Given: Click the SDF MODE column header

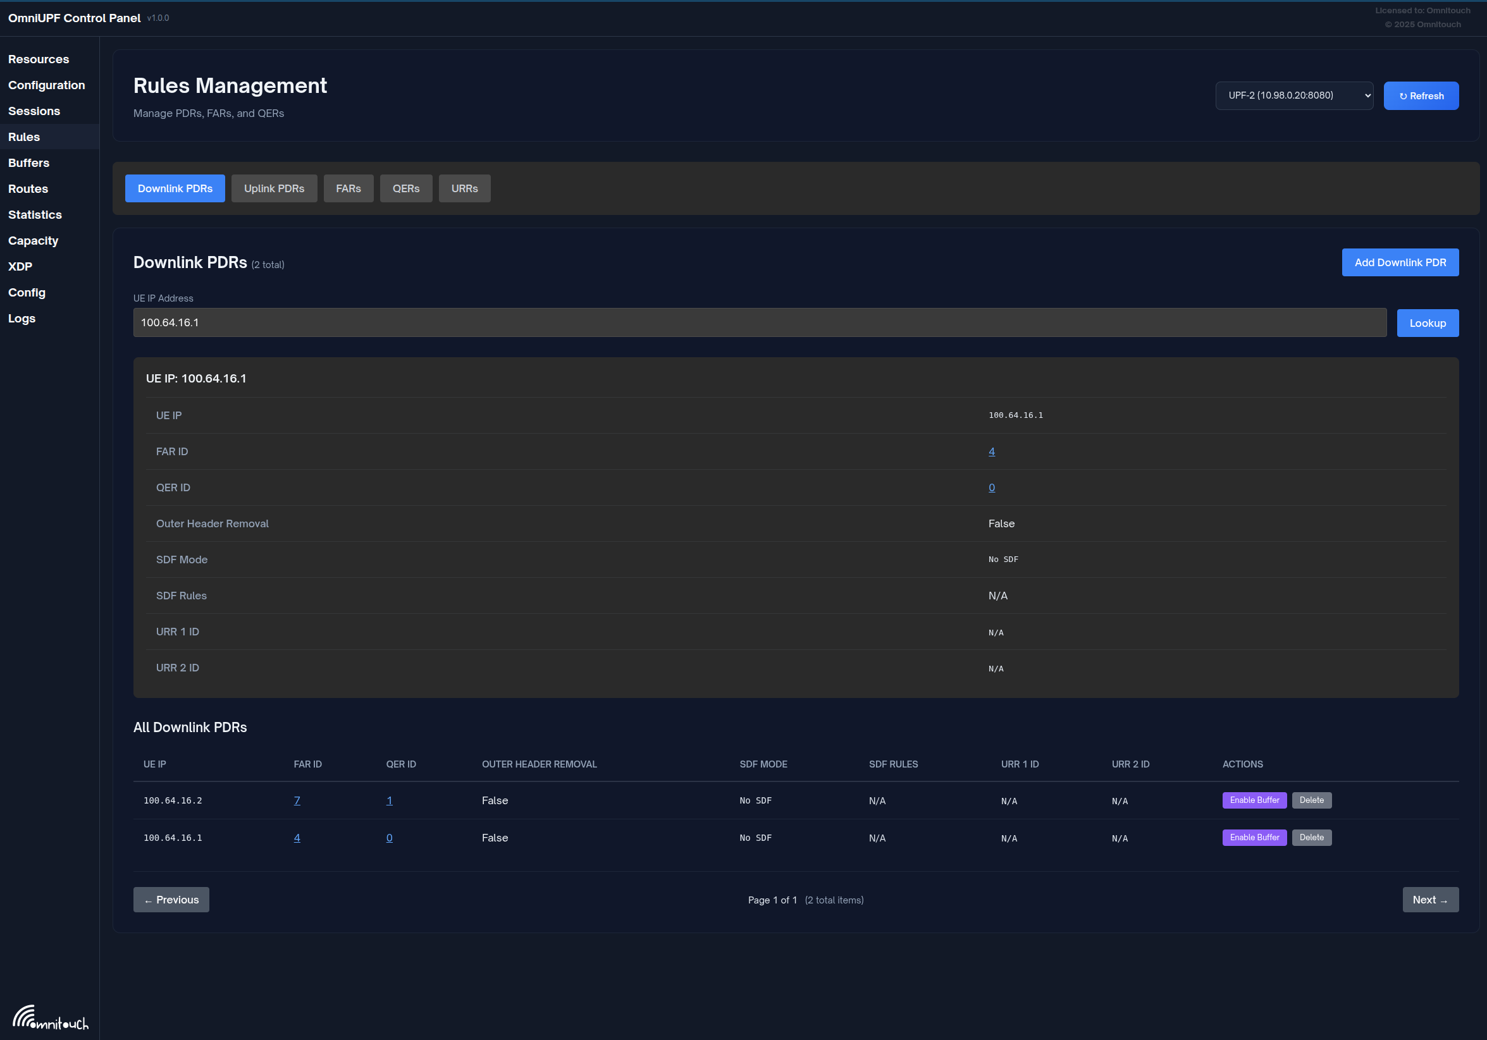Looking at the screenshot, I should click(x=763, y=764).
